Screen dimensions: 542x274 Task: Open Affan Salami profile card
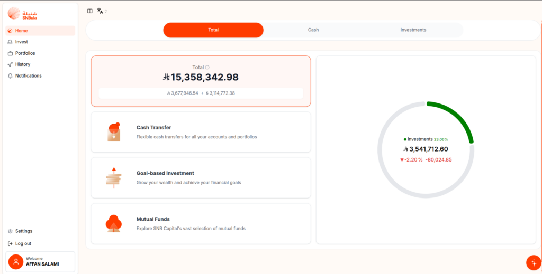click(x=40, y=261)
